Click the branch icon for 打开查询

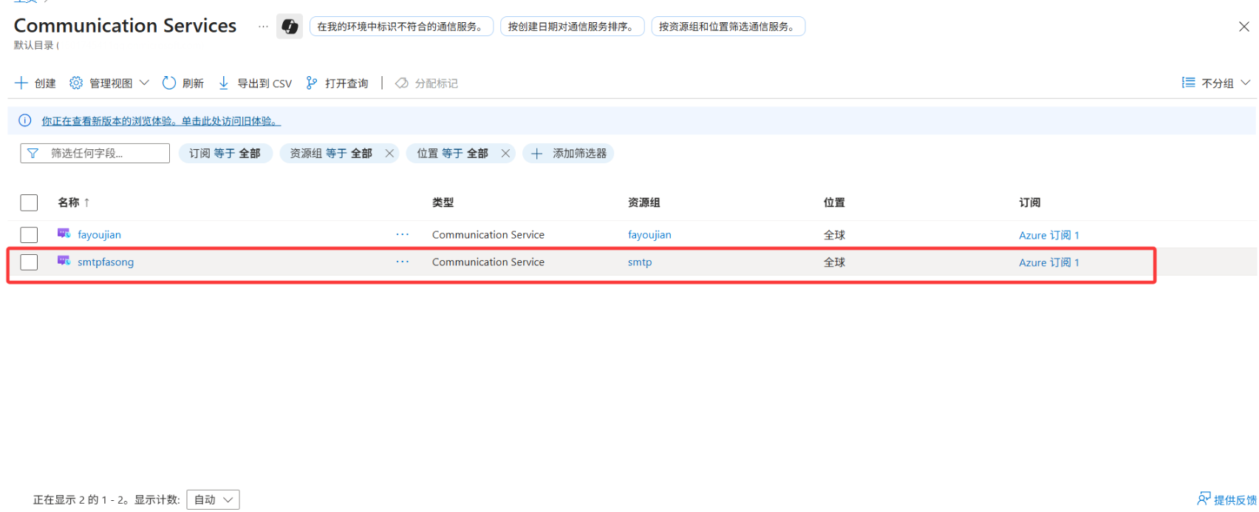312,83
